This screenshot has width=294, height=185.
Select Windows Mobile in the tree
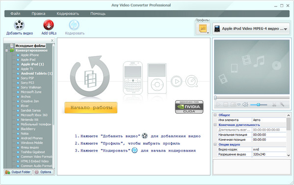point(32,143)
